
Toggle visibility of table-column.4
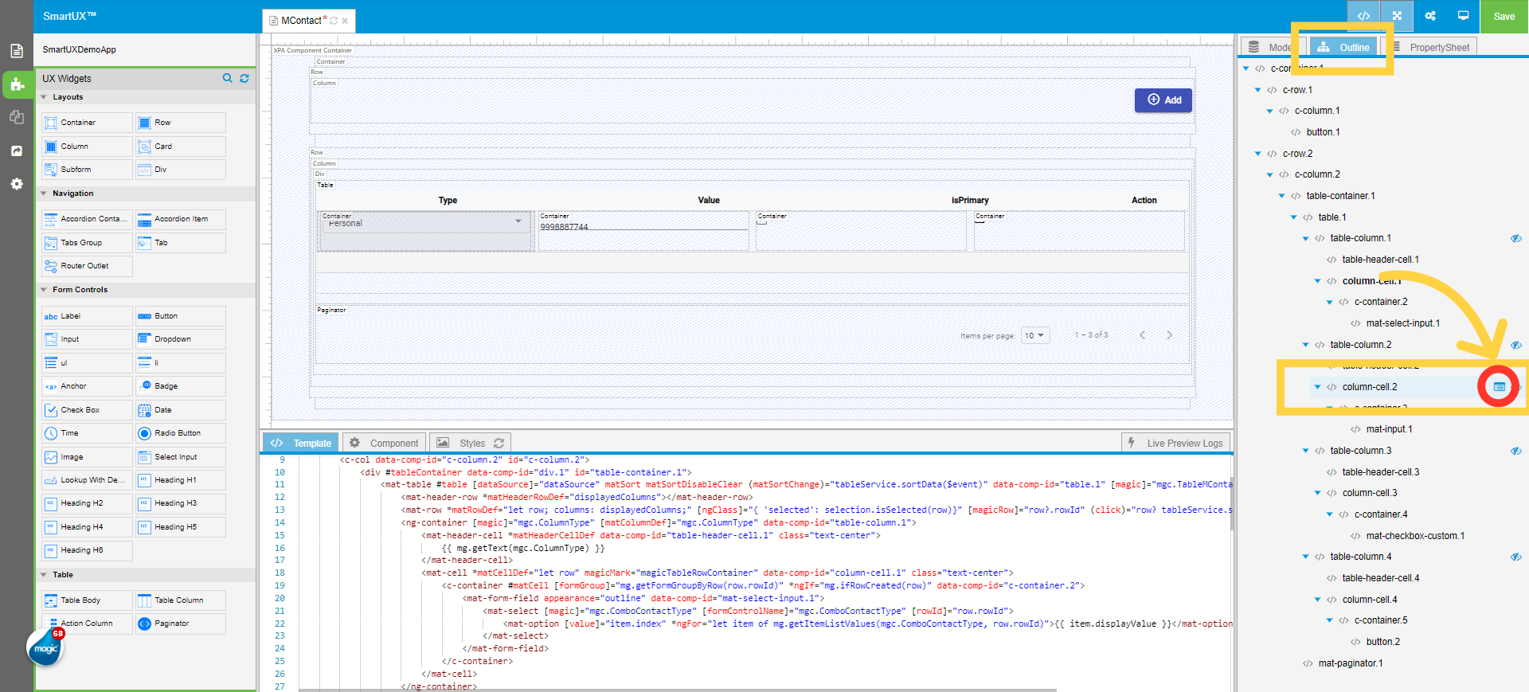(x=1516, y=557)
